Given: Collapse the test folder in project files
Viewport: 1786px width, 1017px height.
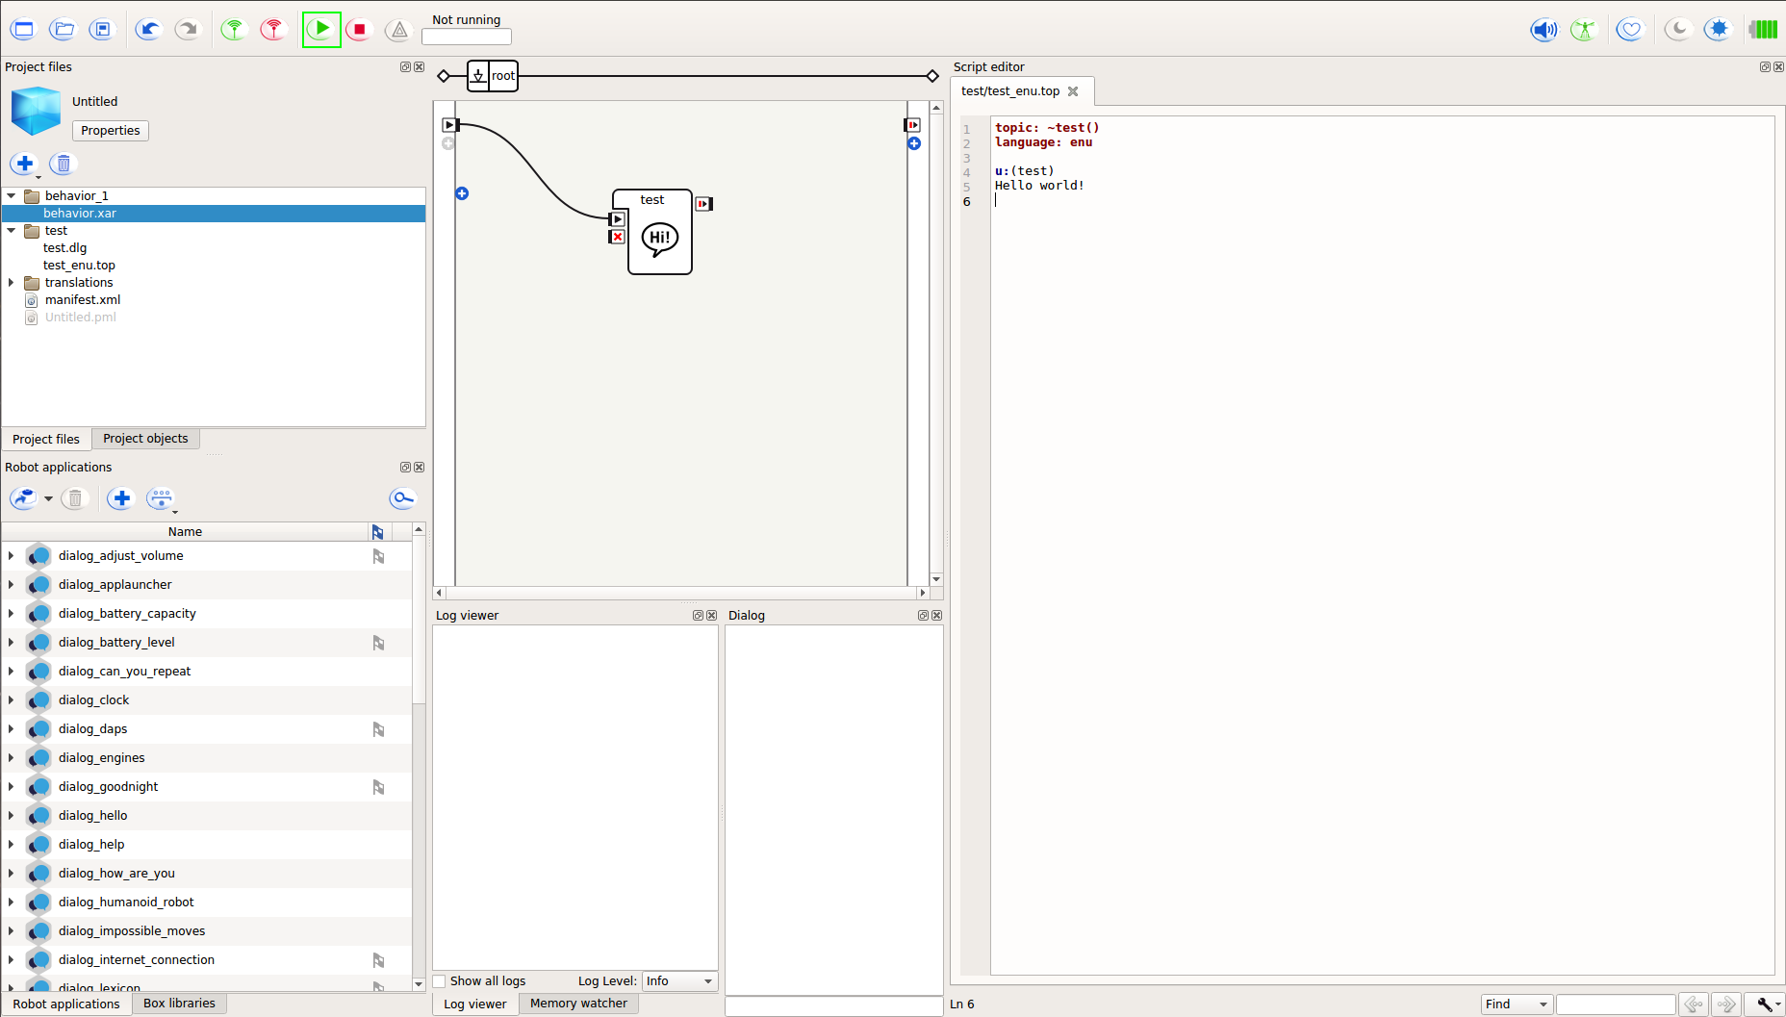Looking at the screenshot, I should pyautogui.click(x=12, y=230).
